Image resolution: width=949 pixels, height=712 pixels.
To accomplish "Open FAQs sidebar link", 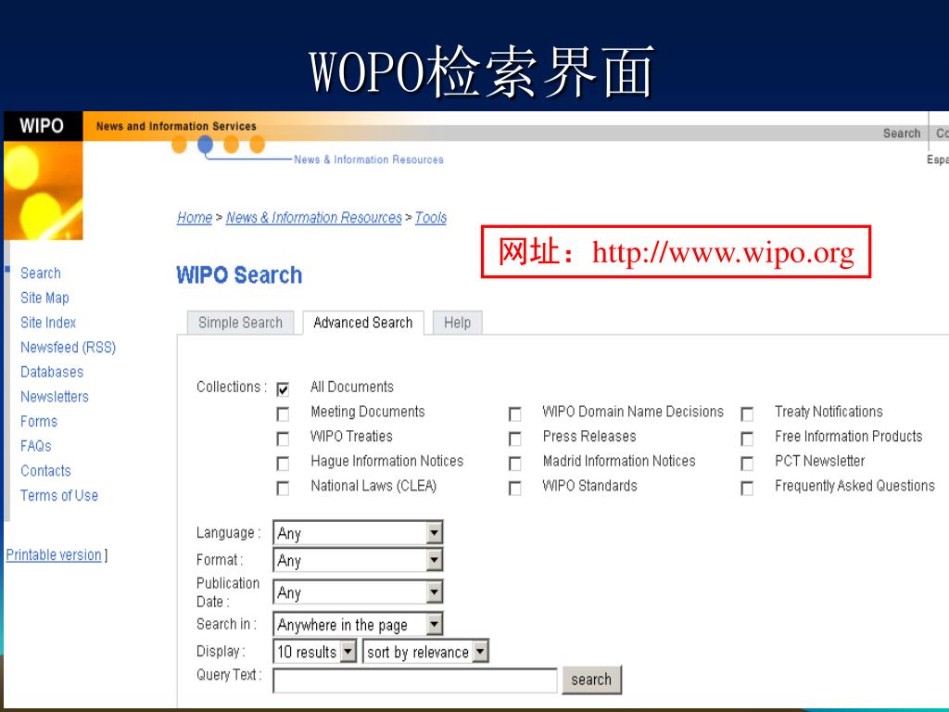I will point(36,446).
